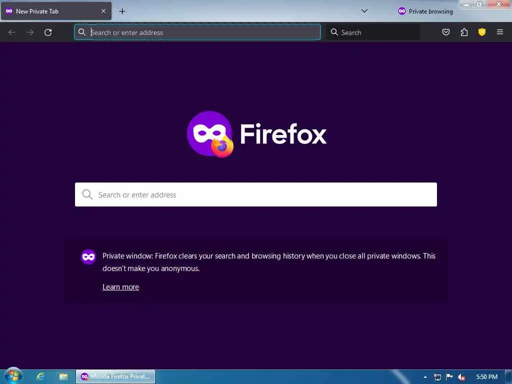
Task: Open Windows Explorer from taskbar
Action: (x=63, y=376)
